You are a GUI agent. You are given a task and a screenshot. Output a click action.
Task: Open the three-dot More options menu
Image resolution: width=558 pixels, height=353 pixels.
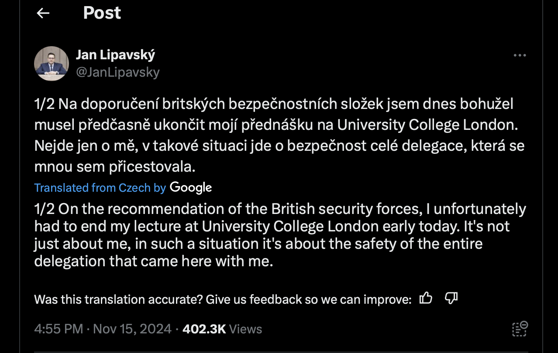tap(520, 56)
